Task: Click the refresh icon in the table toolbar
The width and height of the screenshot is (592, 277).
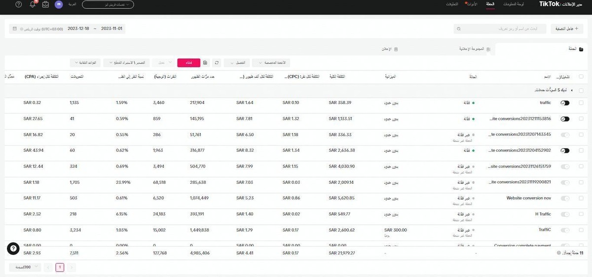Action: point(217,63)
